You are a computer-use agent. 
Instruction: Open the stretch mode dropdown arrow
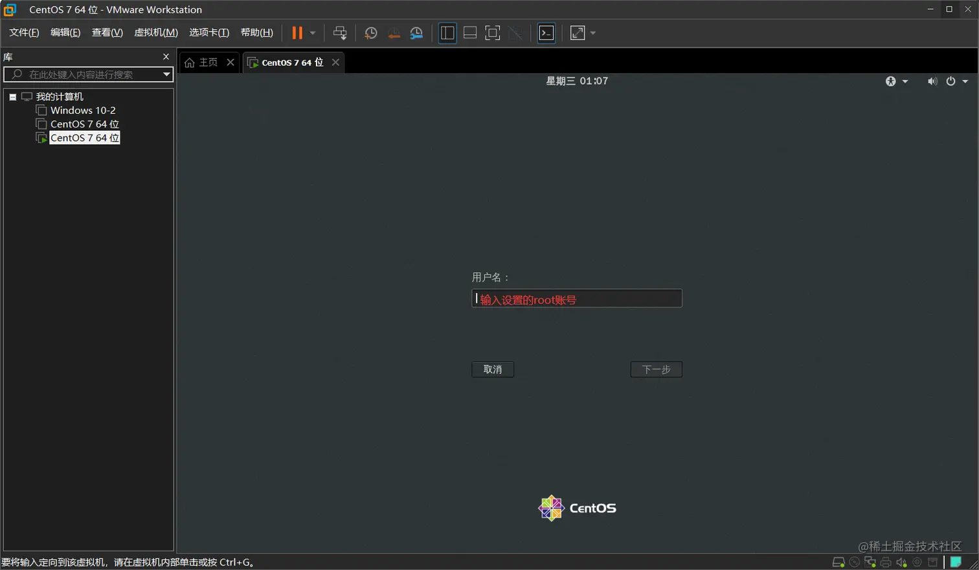pos(593,33)
